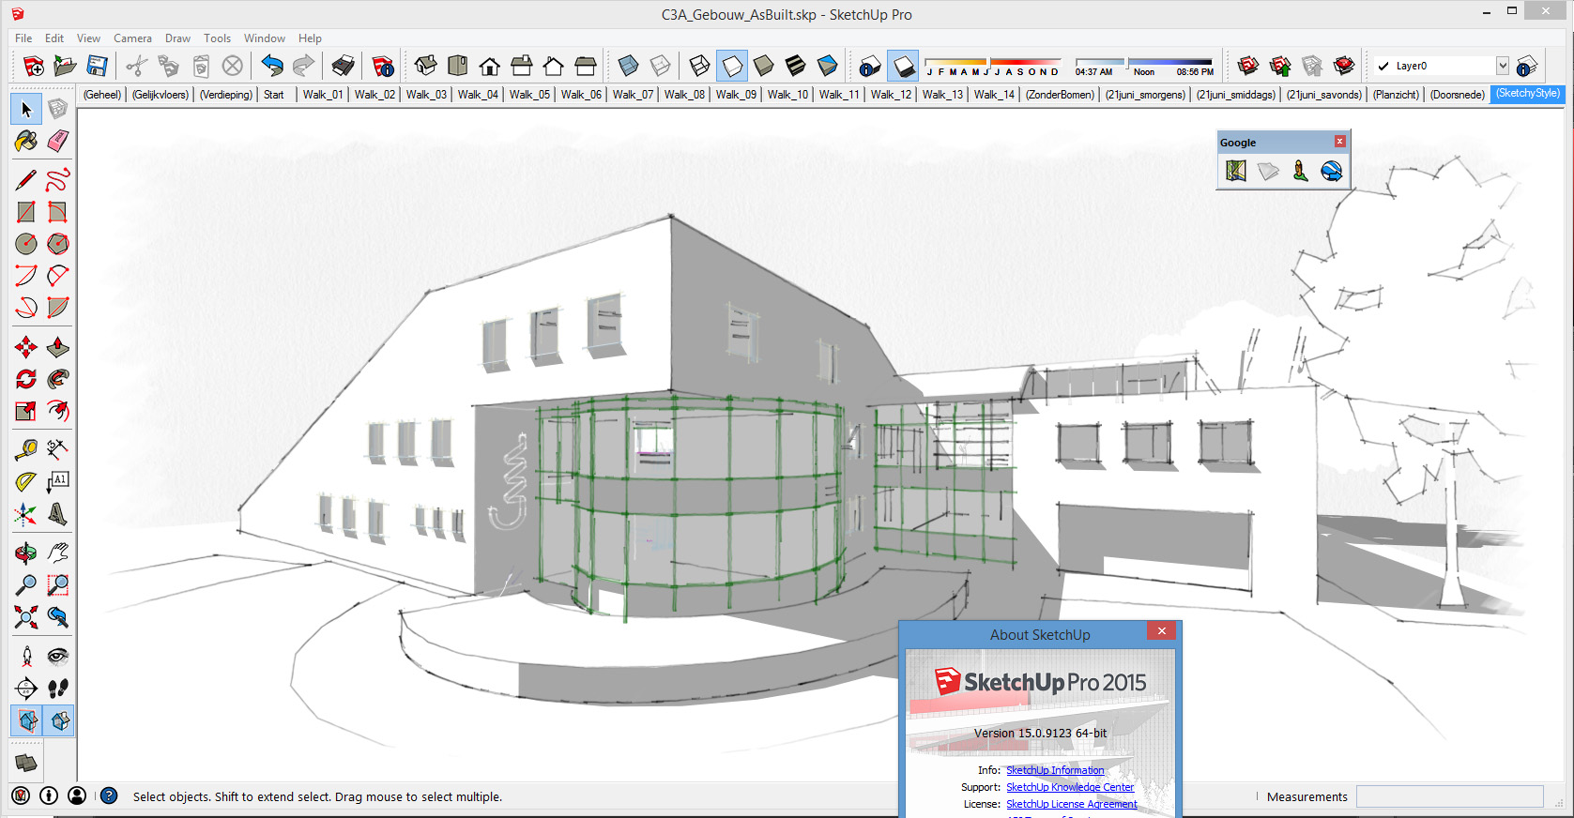Choose the pink Eraser tool

[x=58, y=141]
